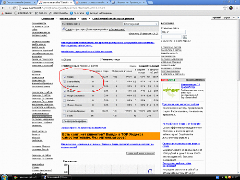The image size is (240, 180).
Task: Toggle the Google row checkbox
Action: tap(64, 77)
